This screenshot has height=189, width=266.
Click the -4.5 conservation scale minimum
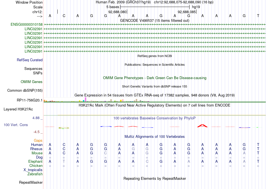point(36,132)
